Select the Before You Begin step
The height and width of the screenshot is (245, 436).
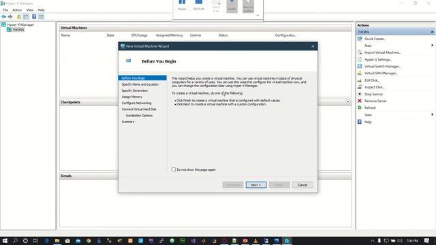142,78
